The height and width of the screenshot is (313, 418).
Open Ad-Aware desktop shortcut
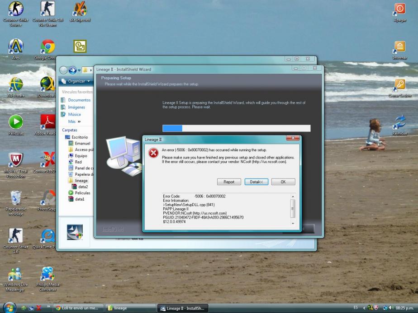[x=16, y=87]
